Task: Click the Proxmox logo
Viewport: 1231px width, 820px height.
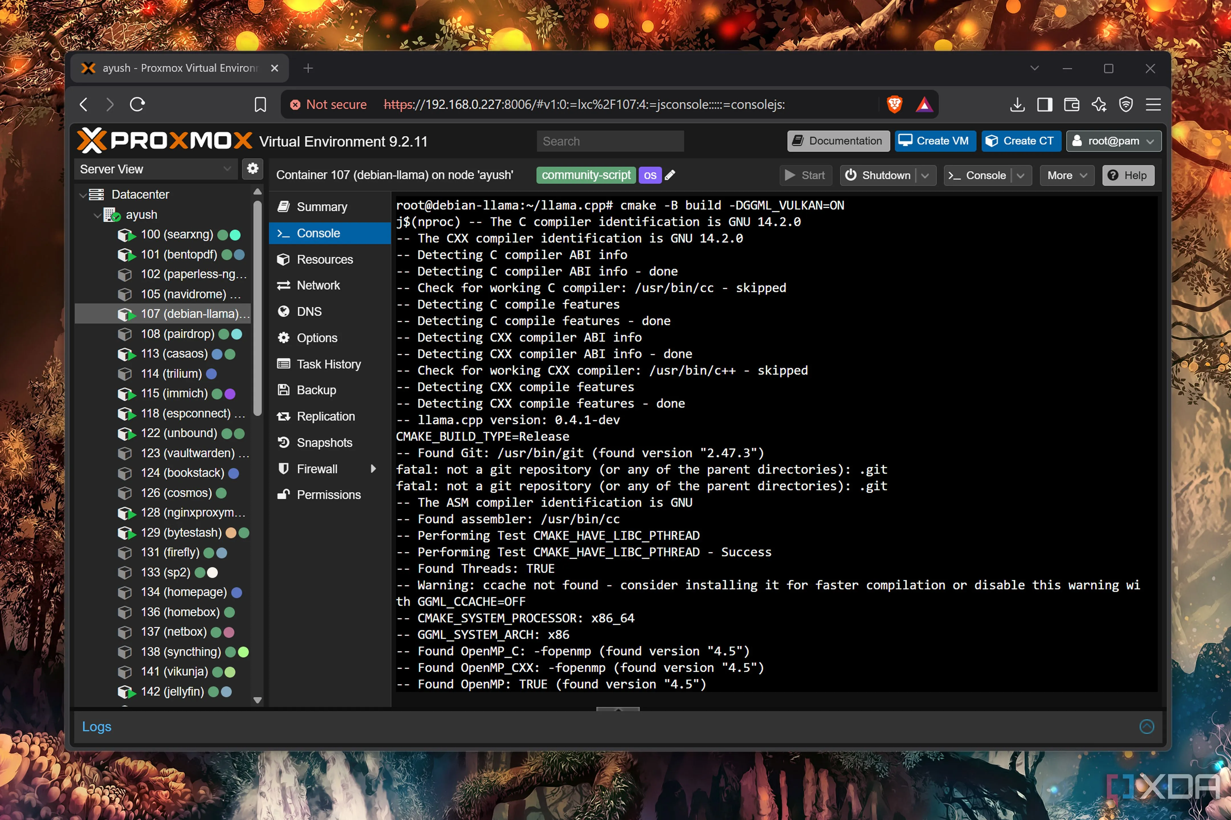Action: (165, 141)
